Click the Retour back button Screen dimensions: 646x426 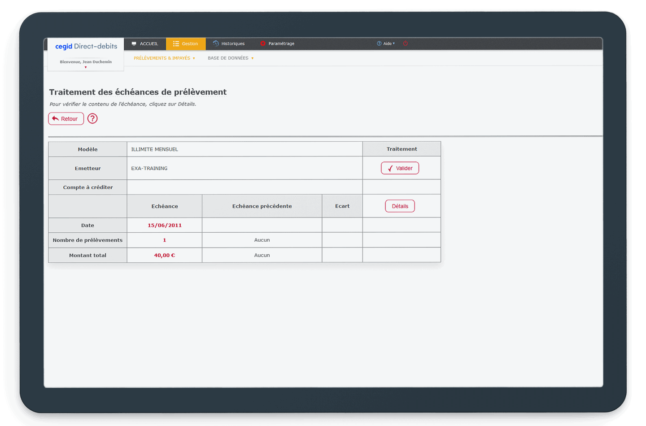[x=66, y=119]
